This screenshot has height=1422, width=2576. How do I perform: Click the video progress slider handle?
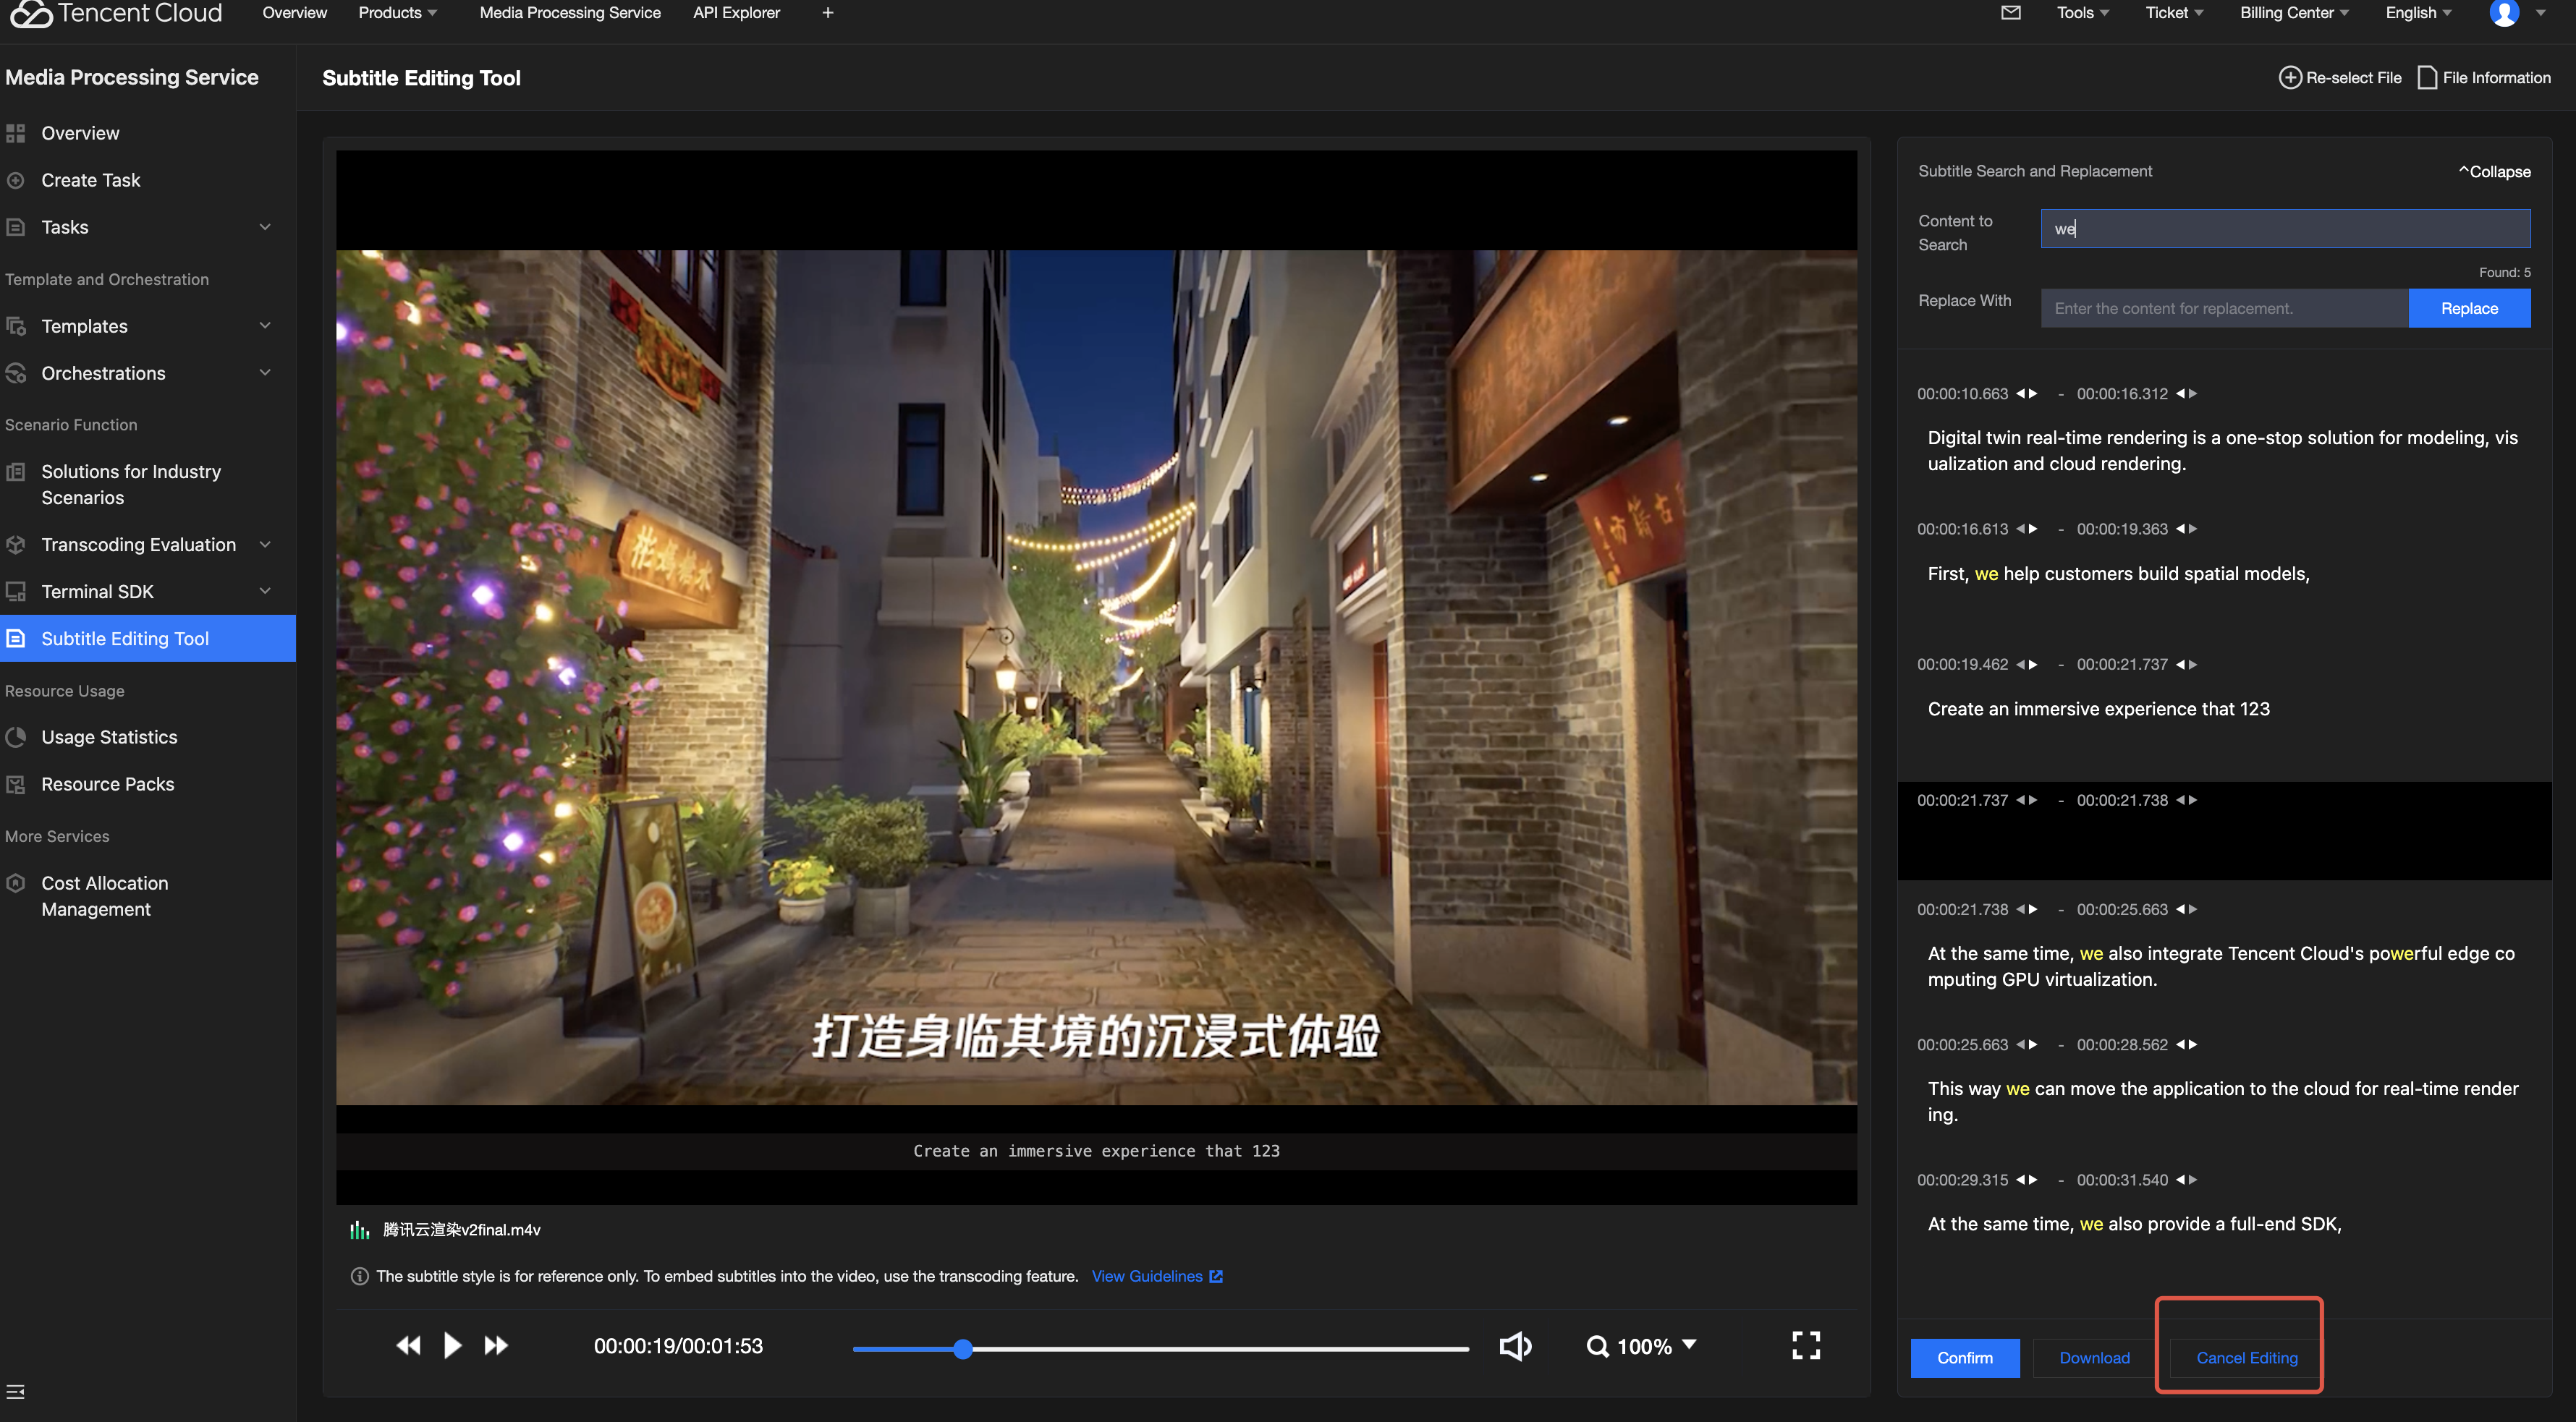pos(962,1349)
